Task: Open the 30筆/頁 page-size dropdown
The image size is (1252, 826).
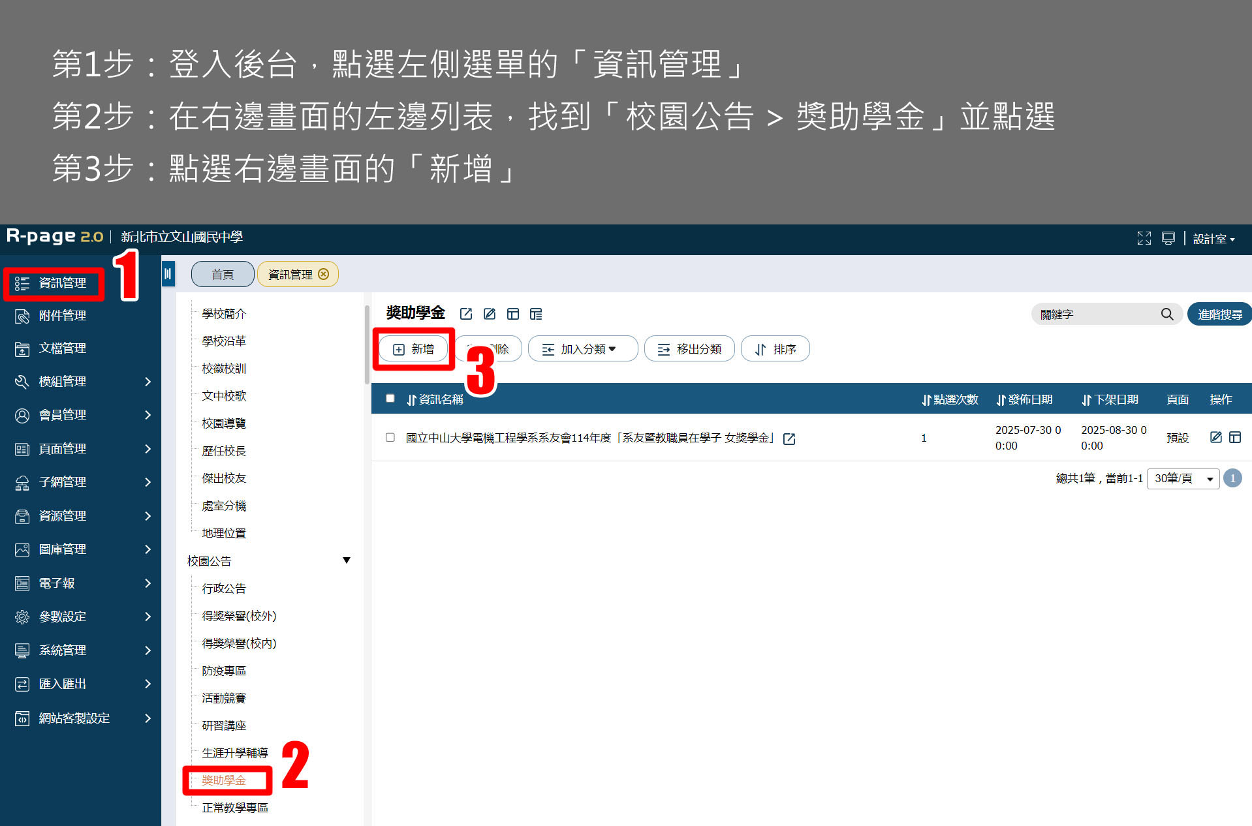Action: pyautogui.click(x=1183, y=478)
